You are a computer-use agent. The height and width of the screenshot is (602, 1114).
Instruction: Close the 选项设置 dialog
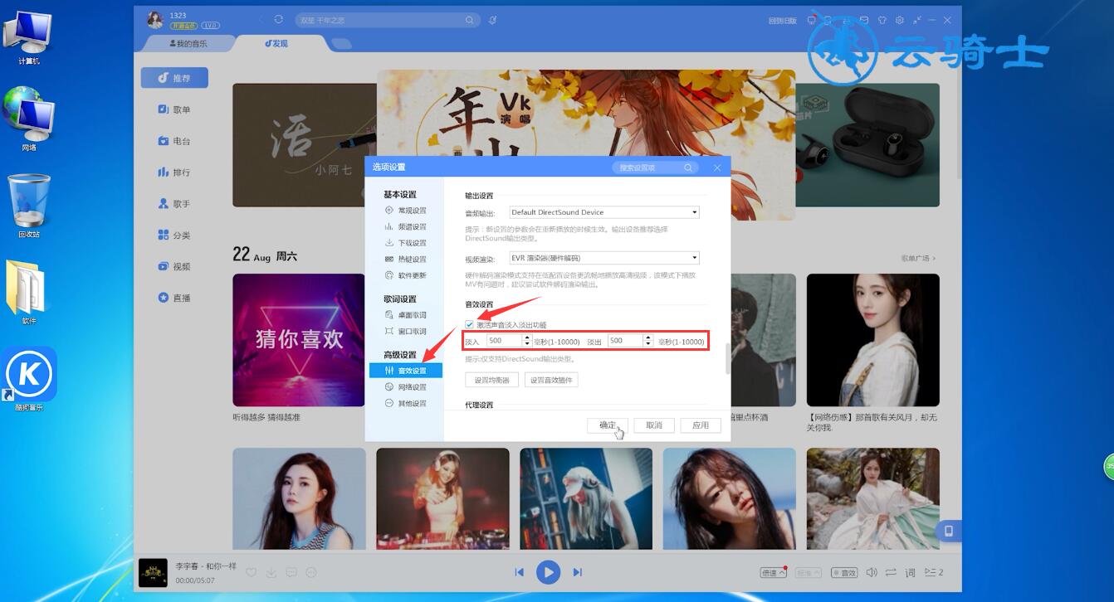tap(717, 167)
